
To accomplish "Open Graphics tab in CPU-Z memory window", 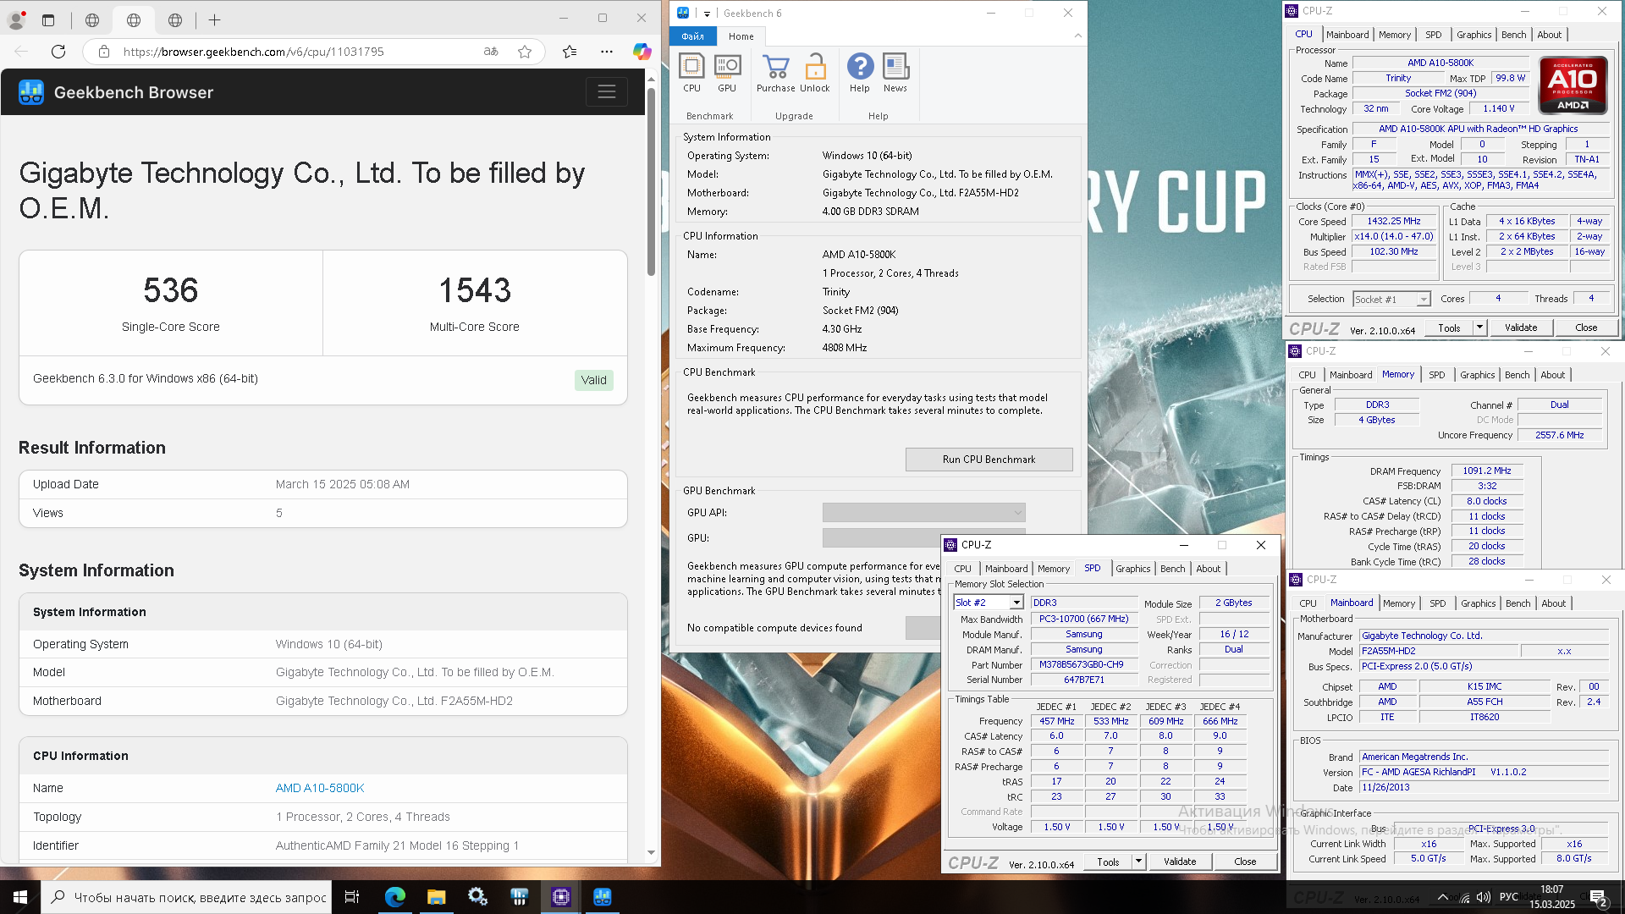I will click(x=1477, y=375).
